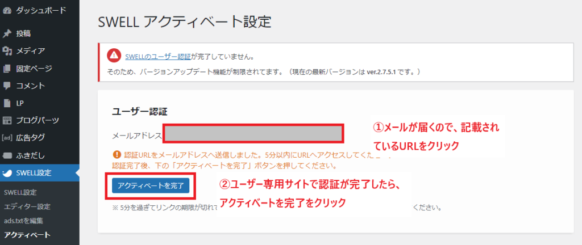
Task: Select the アクティベート submenu entry
Action: (x=27, y=235)
